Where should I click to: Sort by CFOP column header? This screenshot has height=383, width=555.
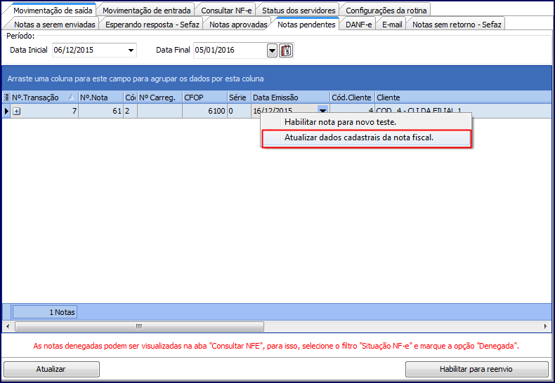point(204,98)
